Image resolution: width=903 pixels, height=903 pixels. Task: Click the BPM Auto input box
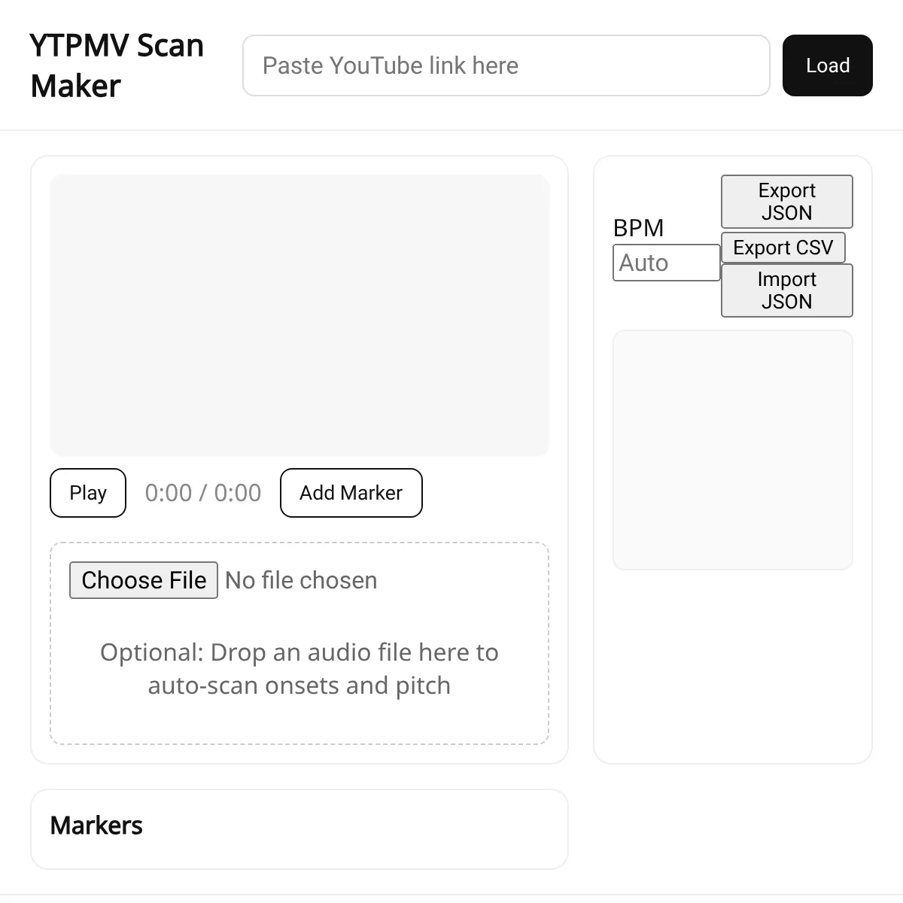[x=665, y=262]
